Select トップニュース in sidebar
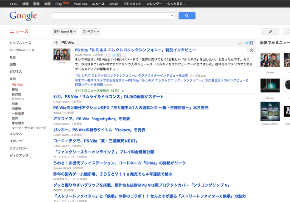 coord(20,43)
